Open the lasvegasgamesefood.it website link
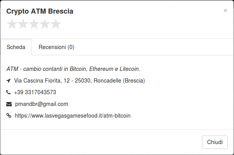 coord(73,116)
